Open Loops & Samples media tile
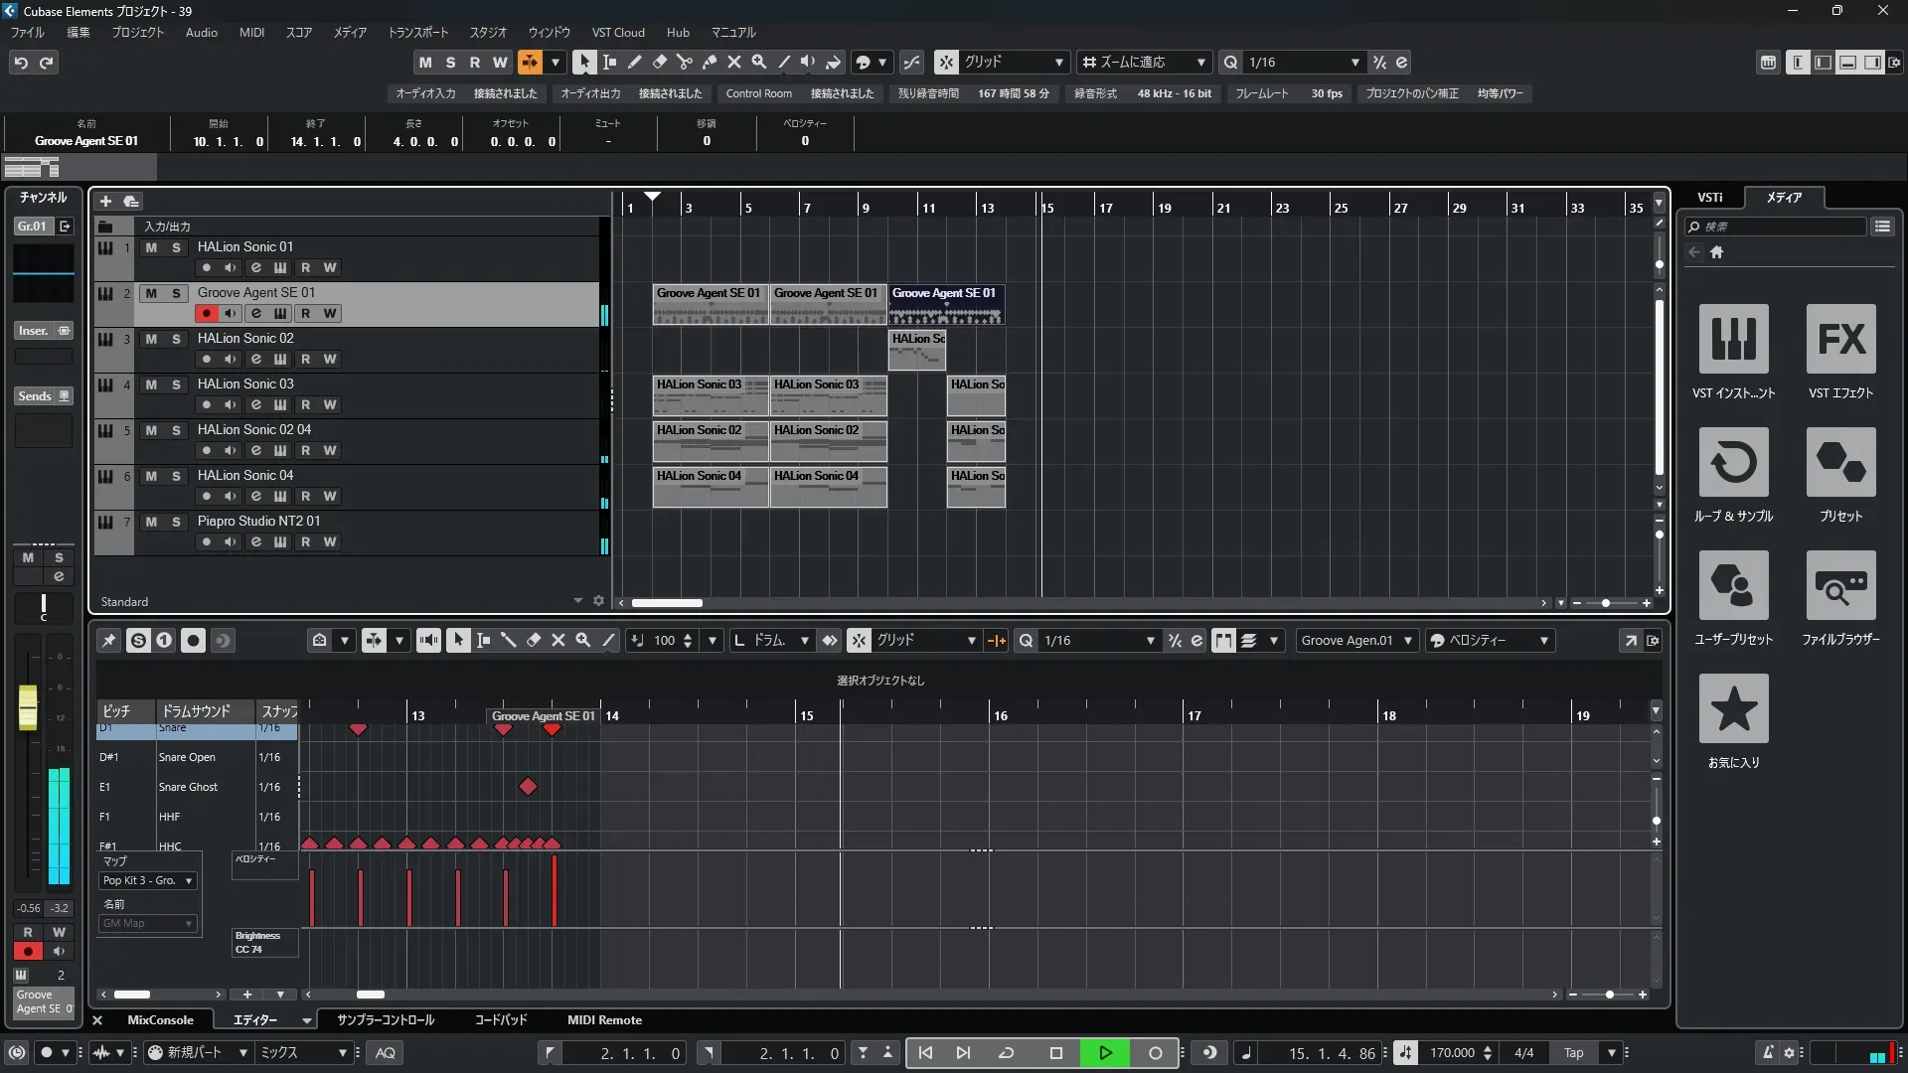The image size is (1908, 1073). coord(1733,463)
